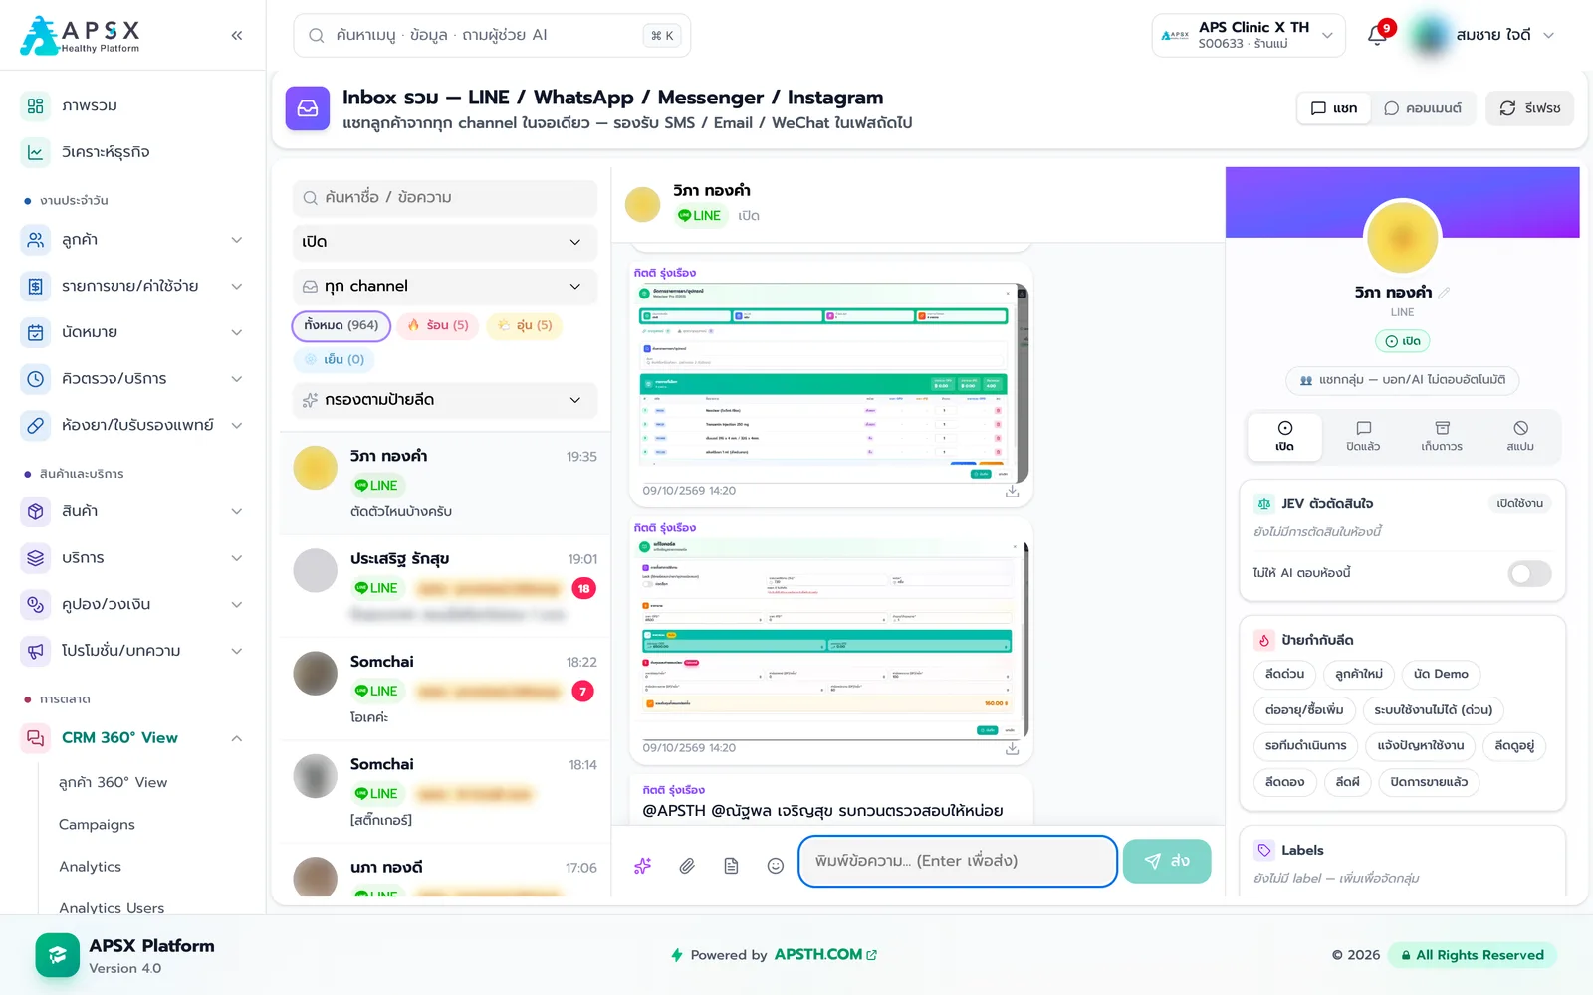
Task: Attach a file with the paperclip icon
Action: click(x=687, y=866)
